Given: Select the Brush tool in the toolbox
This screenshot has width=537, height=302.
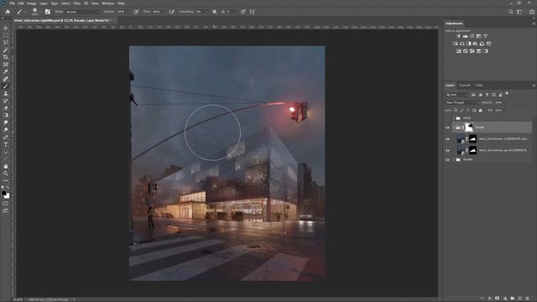Looking at the screenshot, I should (6, 86).
